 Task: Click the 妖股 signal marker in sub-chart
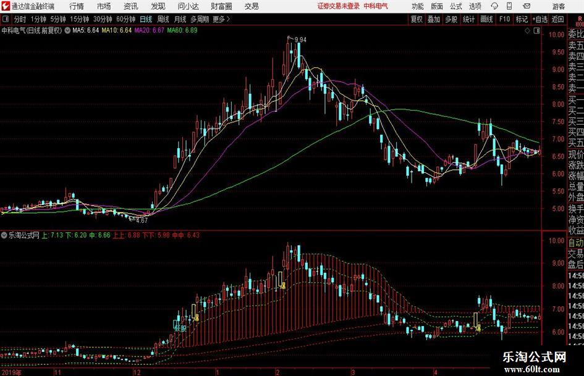[180, 329]
